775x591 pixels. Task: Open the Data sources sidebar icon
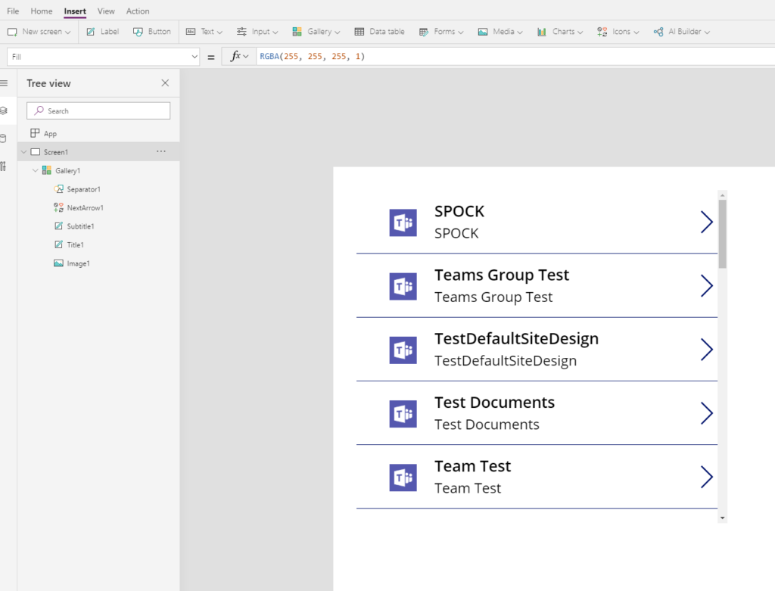click(x=4, y=138)
